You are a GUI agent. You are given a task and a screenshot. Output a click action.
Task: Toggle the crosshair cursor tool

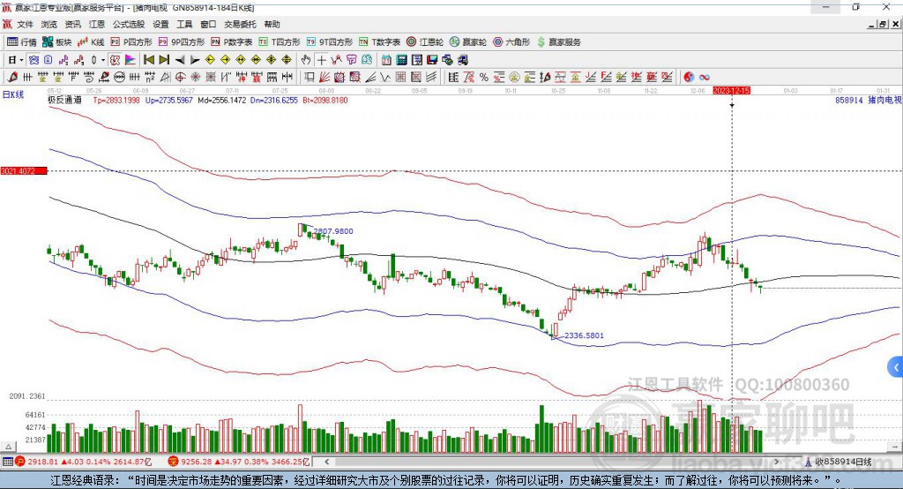[x=321, y=60]
